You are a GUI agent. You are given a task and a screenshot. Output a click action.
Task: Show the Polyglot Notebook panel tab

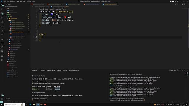coord(74,70)
